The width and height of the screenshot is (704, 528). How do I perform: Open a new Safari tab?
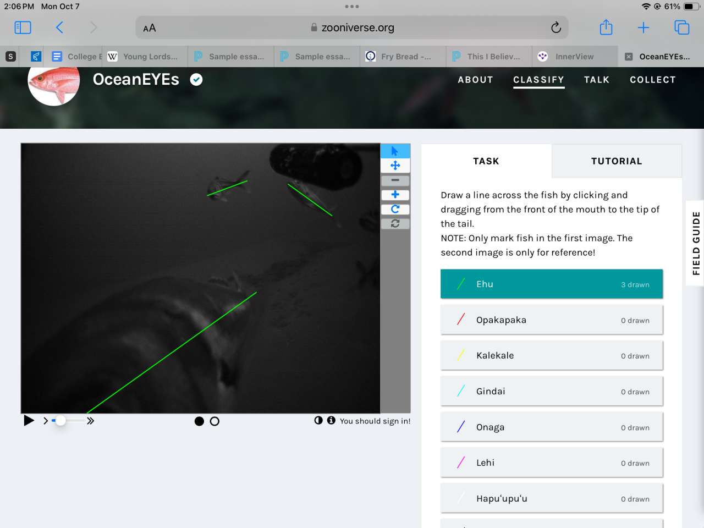click(x=643, y=28)
